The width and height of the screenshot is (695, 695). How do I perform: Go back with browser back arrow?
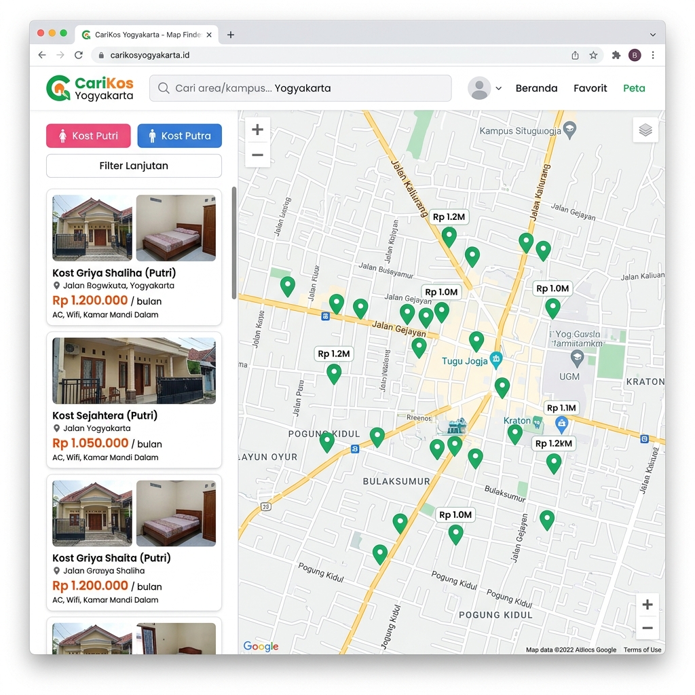42,55
